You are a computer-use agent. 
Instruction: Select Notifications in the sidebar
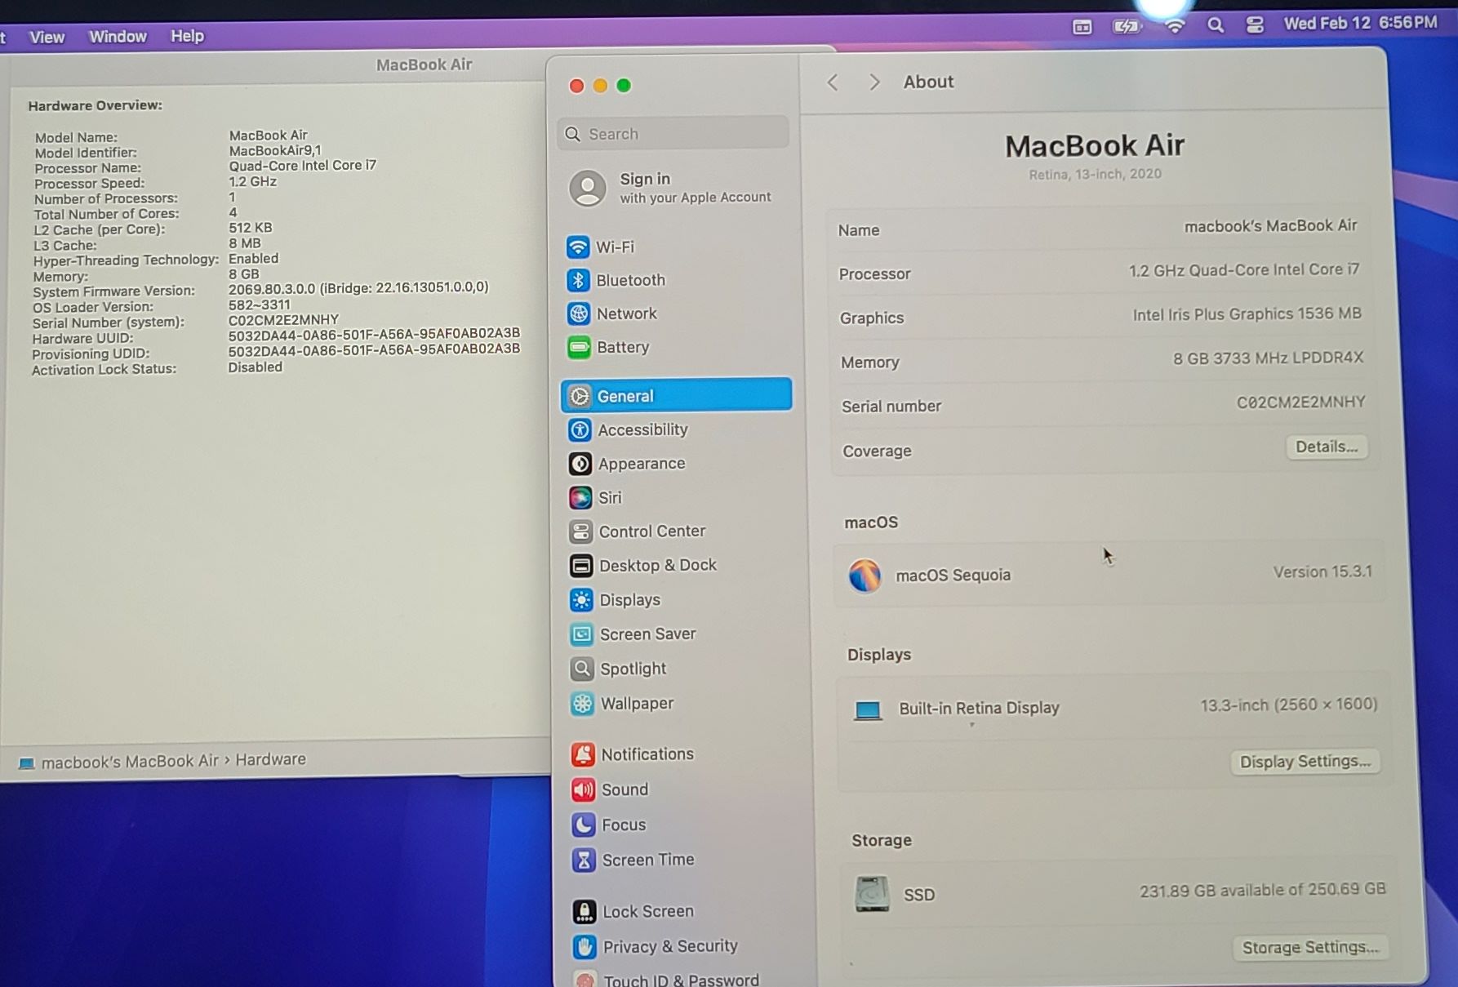(x=647, y=754)
